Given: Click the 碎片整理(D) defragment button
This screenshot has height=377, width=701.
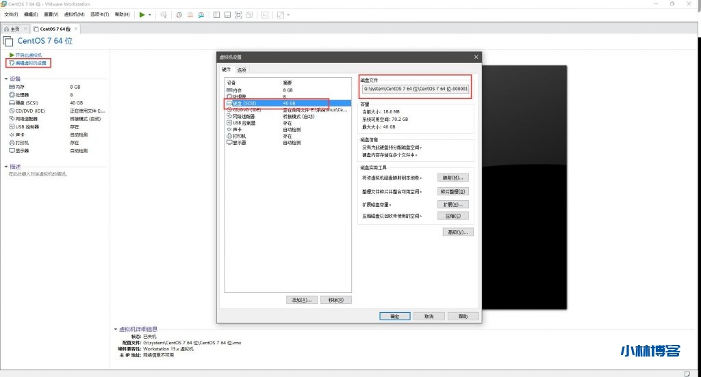Looking at the screenshot, I should (x=452, y=191).
